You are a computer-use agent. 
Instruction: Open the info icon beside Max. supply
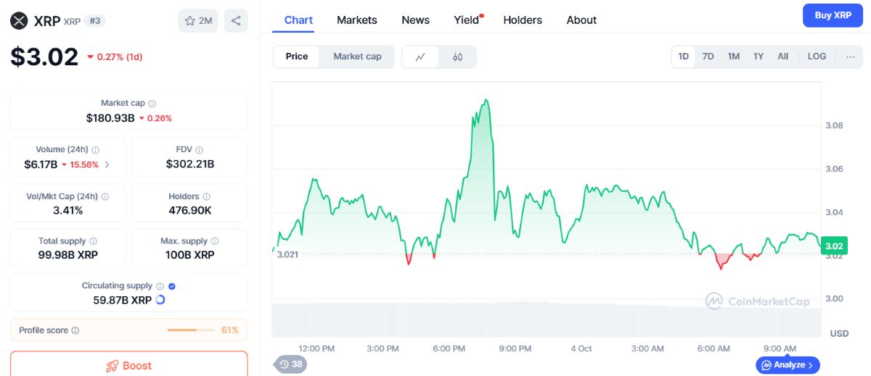[215, 241]
